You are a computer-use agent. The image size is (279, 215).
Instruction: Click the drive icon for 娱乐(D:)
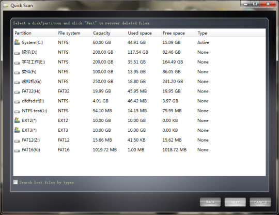click(x=17, y=53)
